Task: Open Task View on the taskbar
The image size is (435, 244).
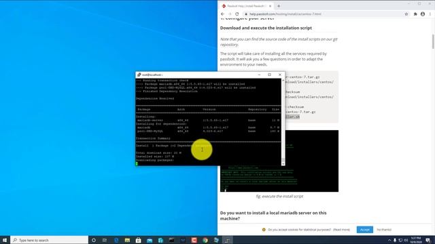Action: coord(105,240)
